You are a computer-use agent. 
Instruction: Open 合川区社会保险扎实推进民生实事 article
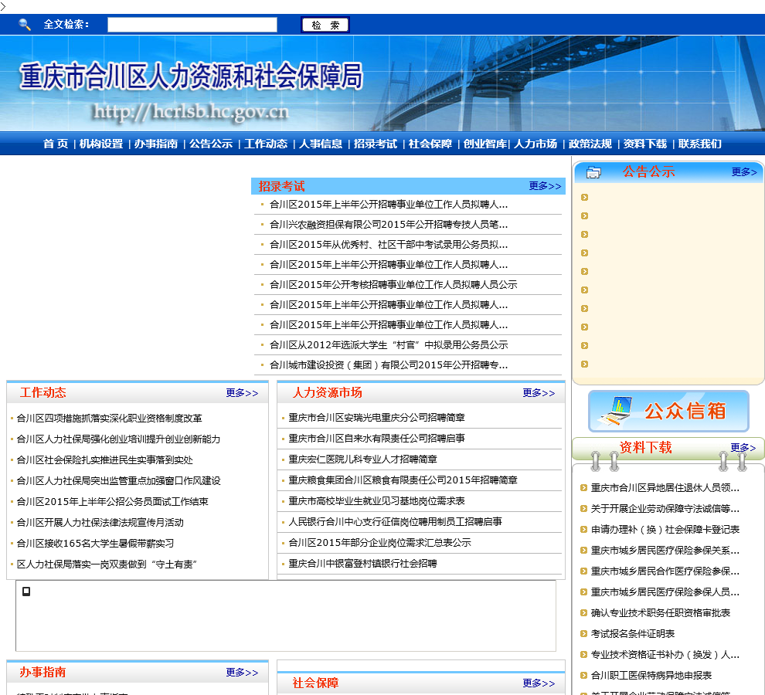coord(105,460)
